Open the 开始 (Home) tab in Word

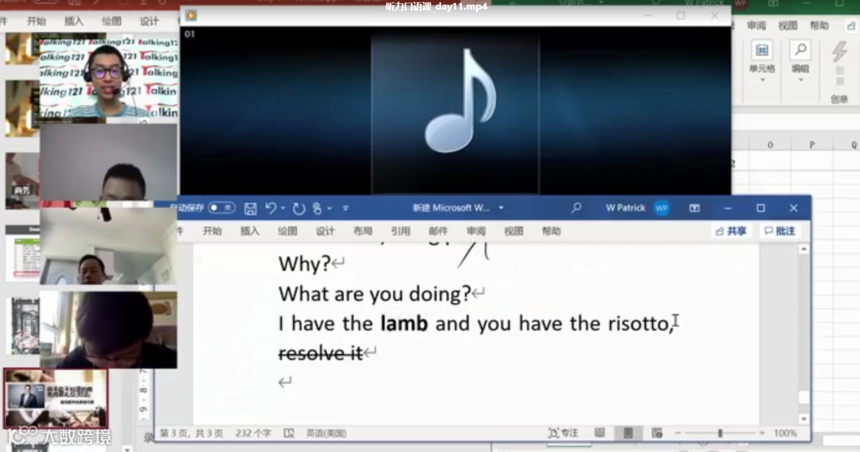coord(212,232)
